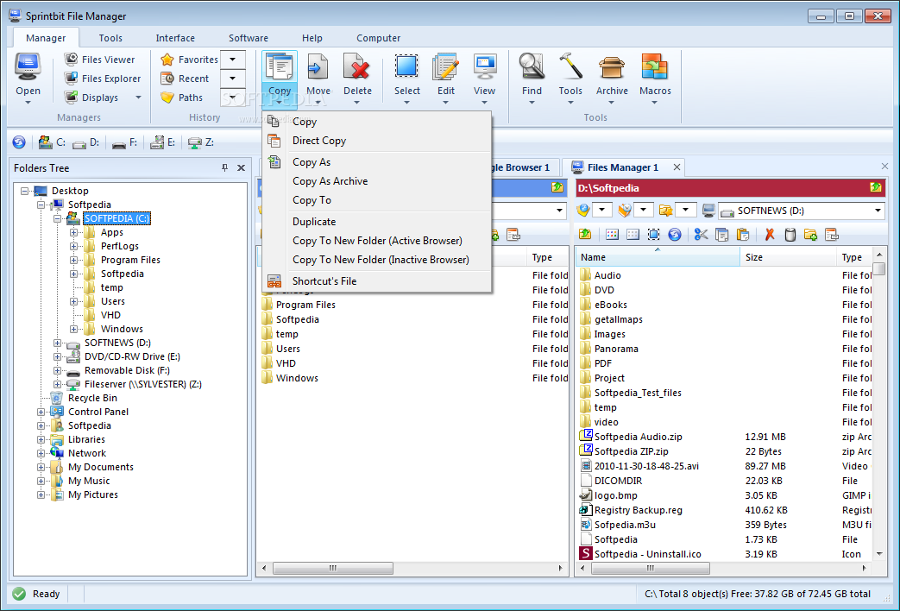Screen dimensions: 900x611
Task: Collapse the SOFTPEDIA (C:) tree node
Action: (58, 219)
